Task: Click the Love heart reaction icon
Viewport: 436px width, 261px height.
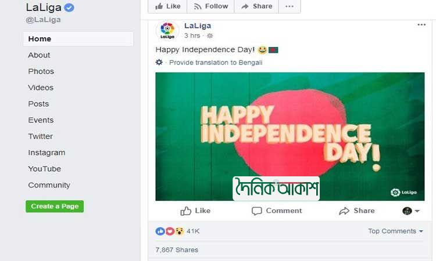Action: point(170,231)
